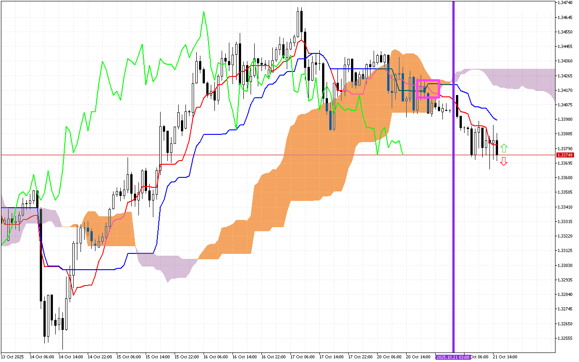Image resolution: width=579 pixels, height=362 pixels.
Task: Select the 17 Oct 06:00 time label
Action: click(302, 357)
